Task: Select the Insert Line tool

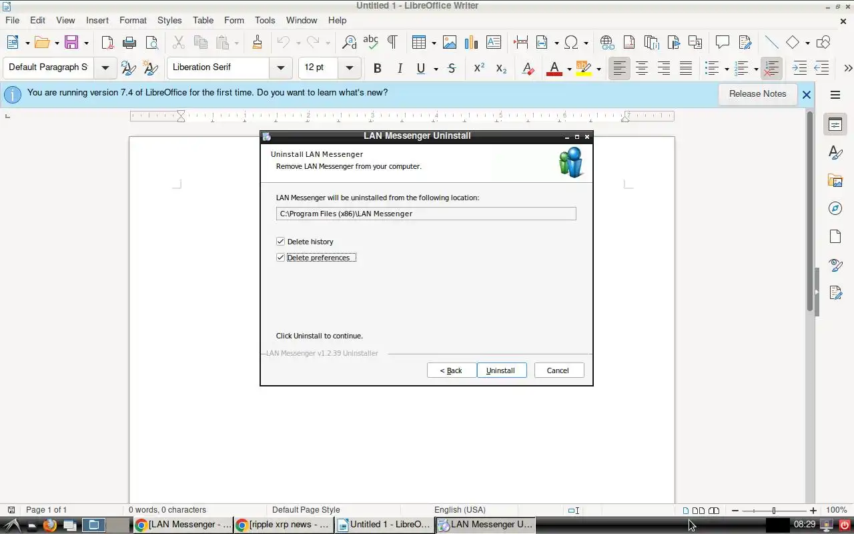Action: pyautogui.click(x=771, y=43)
